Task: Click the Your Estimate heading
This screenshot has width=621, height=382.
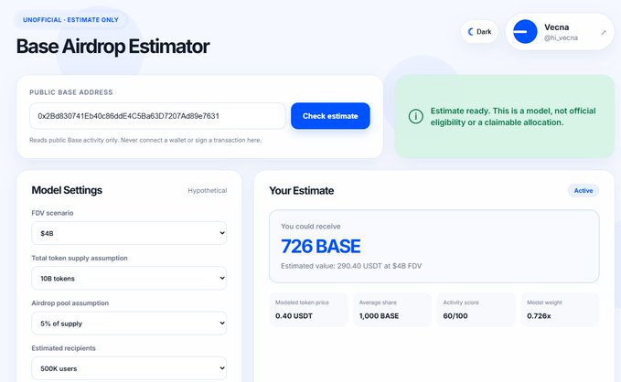Action: pos(302,191)
